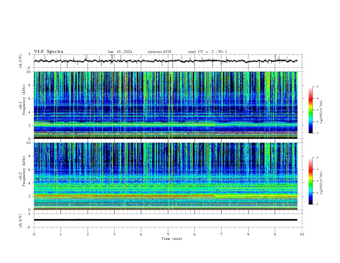The height and width of the screenshot is (263, 340).
Task: Click the log(PSD) label beside ch.1 color scale
Action: click(x=321, y=112)
